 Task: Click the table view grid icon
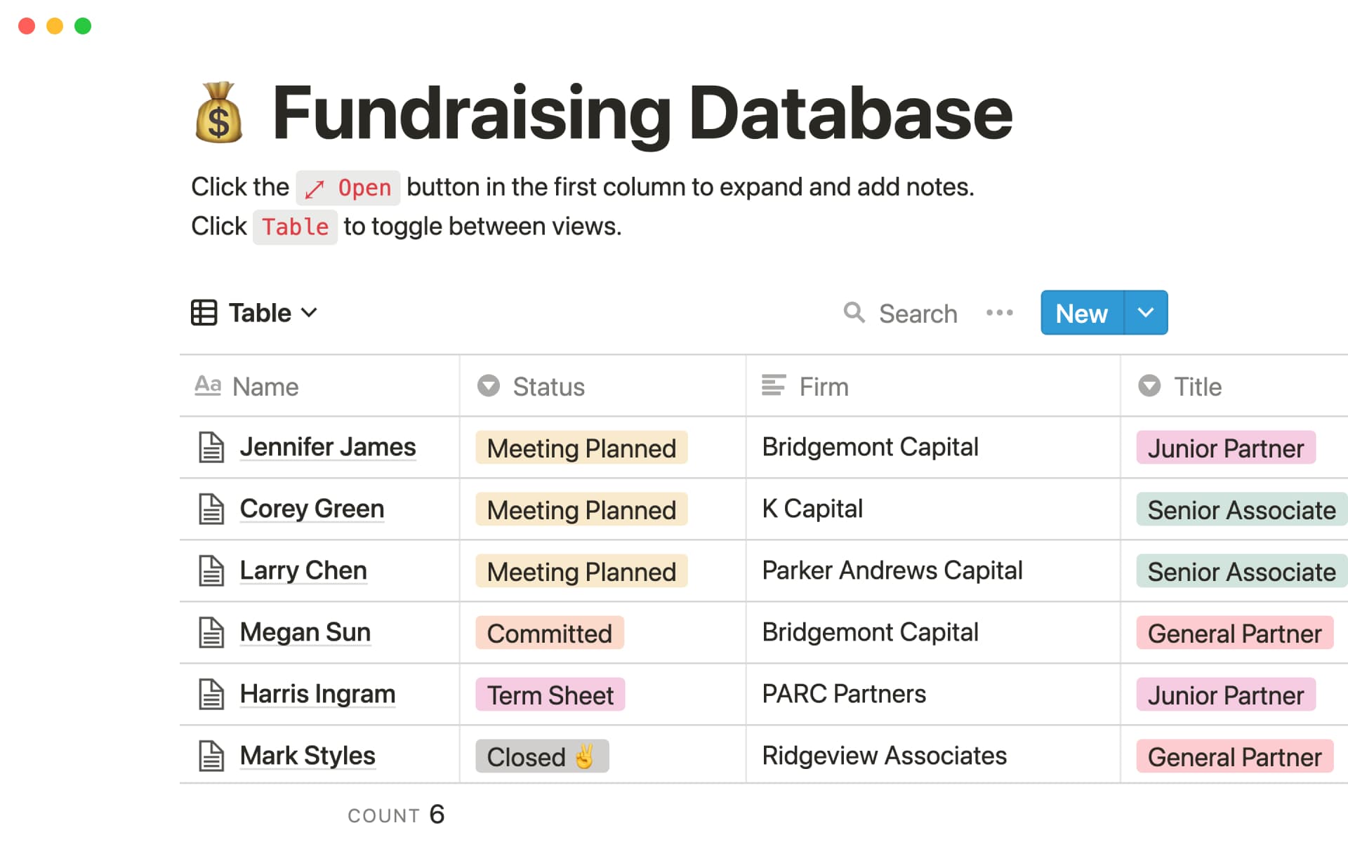click(204, 312)
